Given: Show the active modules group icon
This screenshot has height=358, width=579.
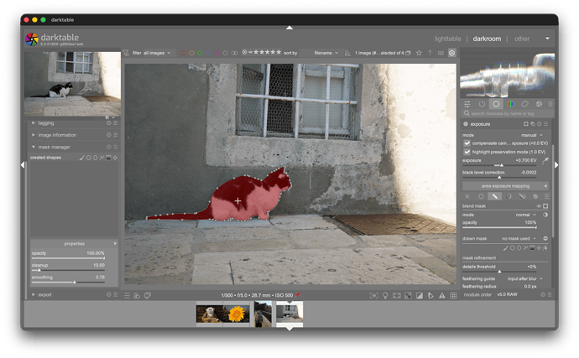Looking at the screenshot, I should [x=481, y=104].
